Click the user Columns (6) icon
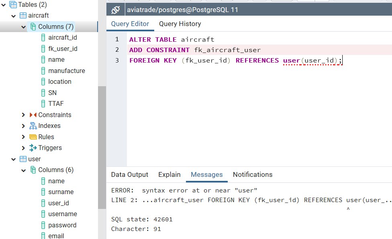The image size is (392, 239). point(33,170)
